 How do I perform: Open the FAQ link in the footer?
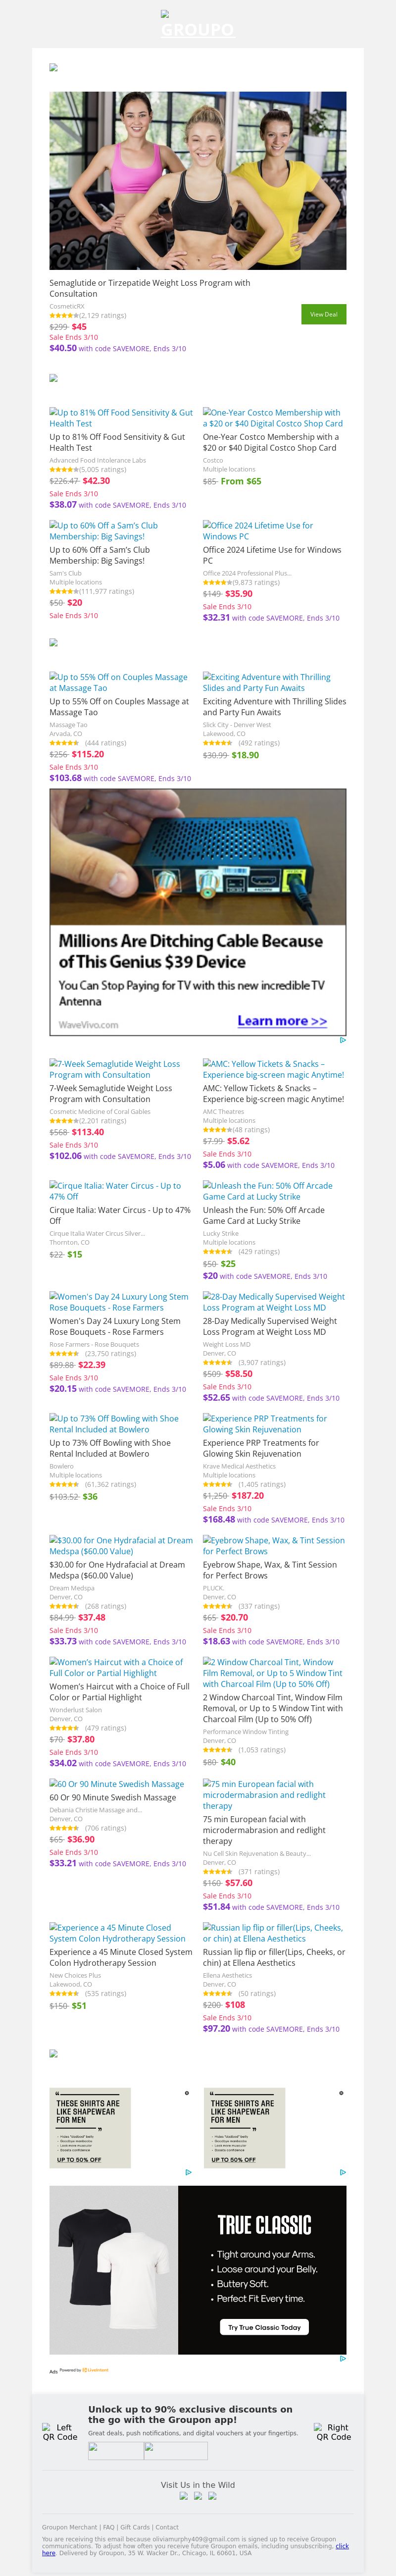(108, 2527)
